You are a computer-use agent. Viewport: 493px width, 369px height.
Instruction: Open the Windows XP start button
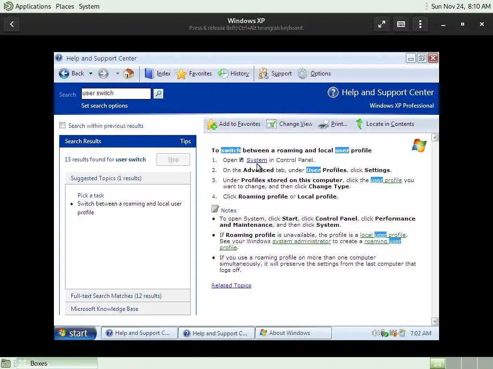75,333
